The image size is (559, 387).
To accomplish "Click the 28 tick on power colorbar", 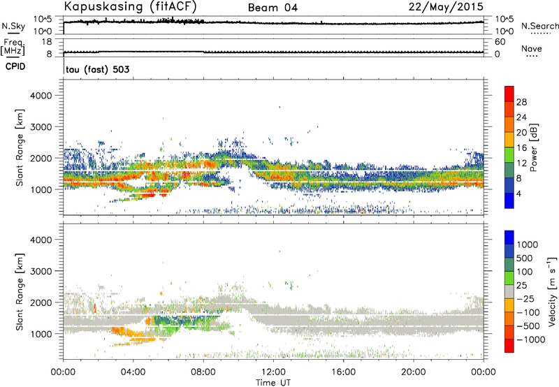I will tap(521, 102).
